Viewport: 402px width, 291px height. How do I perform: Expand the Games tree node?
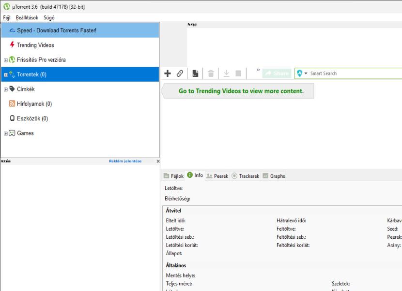pos(5,133)
